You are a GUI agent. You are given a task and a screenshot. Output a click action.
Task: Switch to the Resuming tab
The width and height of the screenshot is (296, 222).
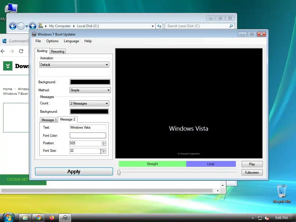[x=58, y=51]
